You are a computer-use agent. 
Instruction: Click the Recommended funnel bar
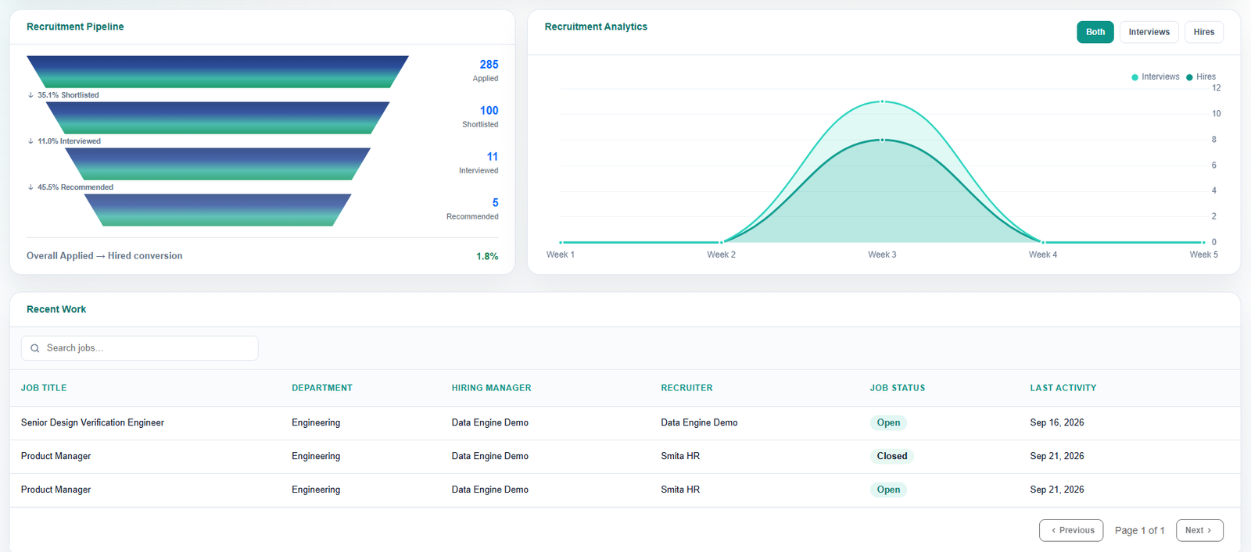point(217,210)
